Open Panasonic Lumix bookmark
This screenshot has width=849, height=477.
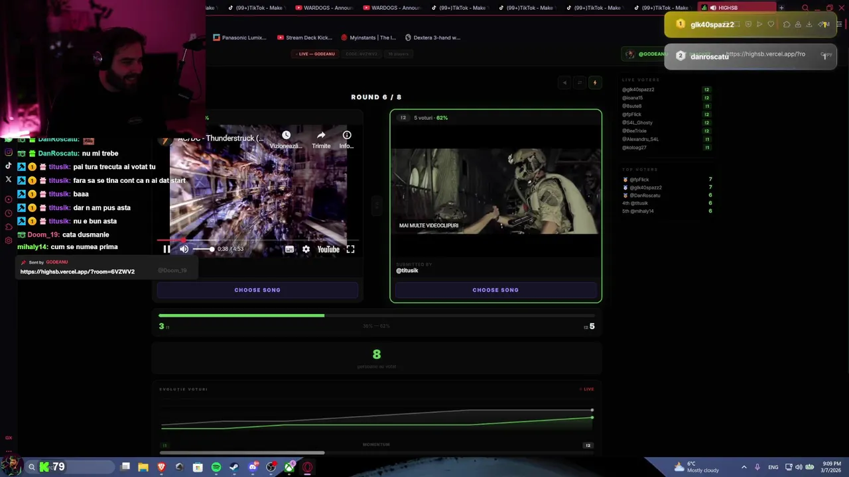tap(239, 38)
